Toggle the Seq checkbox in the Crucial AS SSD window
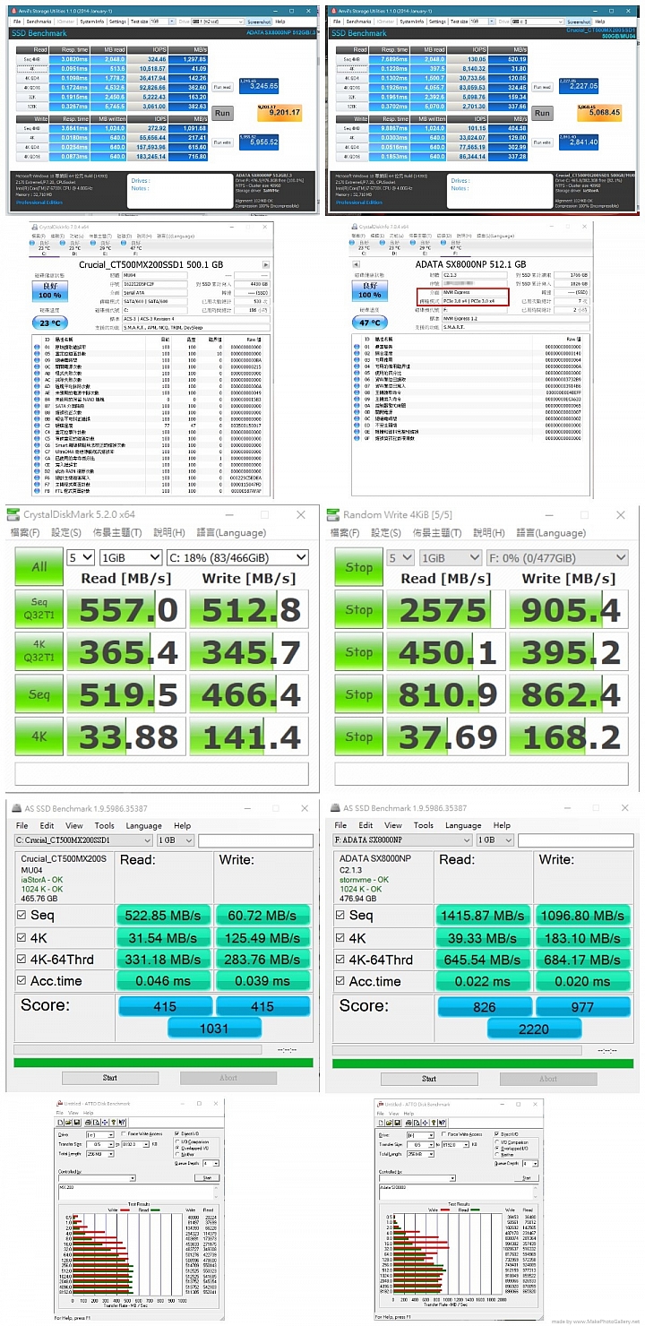Screen dimensions: 645x1326 coord(21,915)
